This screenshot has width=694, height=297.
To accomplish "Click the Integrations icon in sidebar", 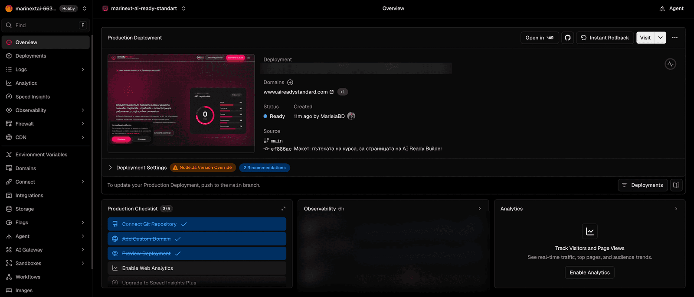I will [9, 196].
